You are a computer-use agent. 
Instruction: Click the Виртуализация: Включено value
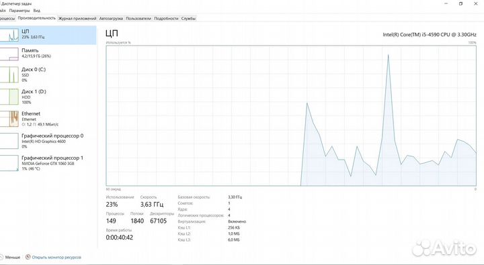click(x=237, y=221)
